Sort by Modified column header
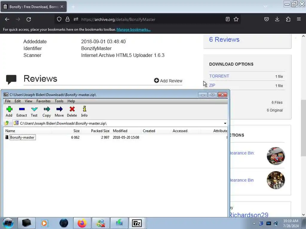This screenshot has width=306, height=229. coord(126,131)
